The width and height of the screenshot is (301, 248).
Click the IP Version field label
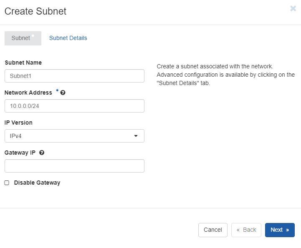(x=18, y=123)
